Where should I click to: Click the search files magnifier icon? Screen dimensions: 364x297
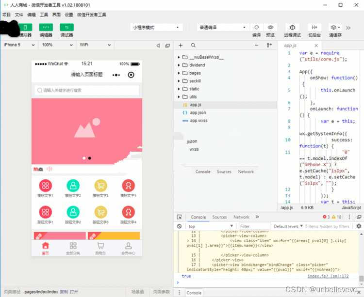tap(193, 45)
